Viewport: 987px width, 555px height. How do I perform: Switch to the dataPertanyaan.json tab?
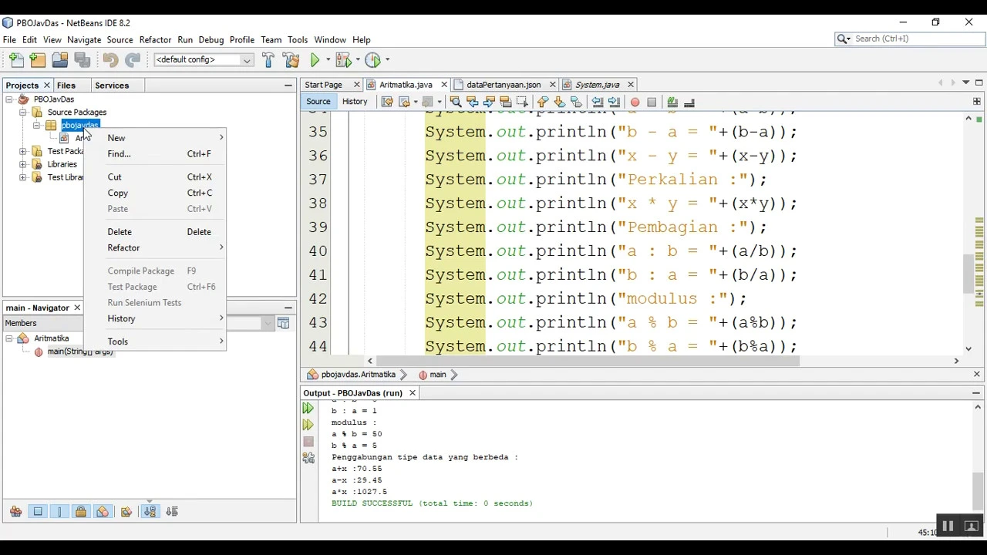pyautogui.click(x=504, y=85)
